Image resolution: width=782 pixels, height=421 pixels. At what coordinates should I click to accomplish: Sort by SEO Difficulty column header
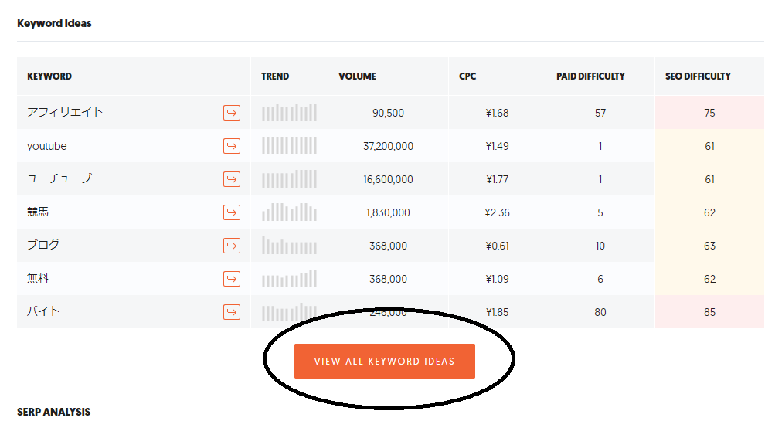(x=698, y=76)
